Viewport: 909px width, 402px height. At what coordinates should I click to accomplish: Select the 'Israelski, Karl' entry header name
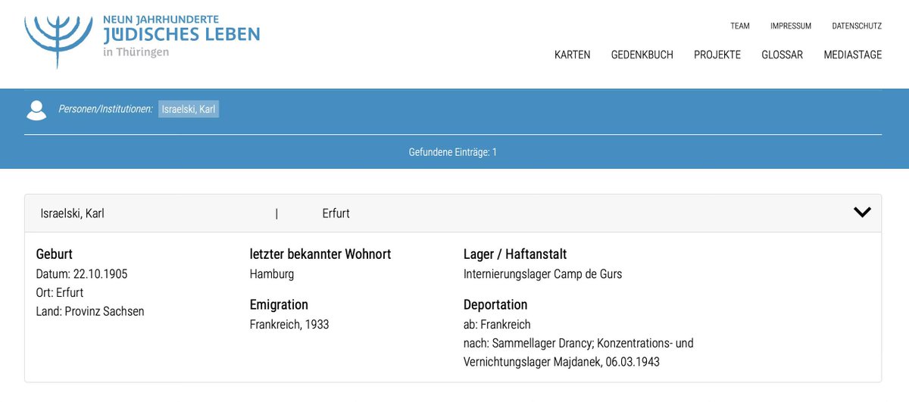(72, 213)
